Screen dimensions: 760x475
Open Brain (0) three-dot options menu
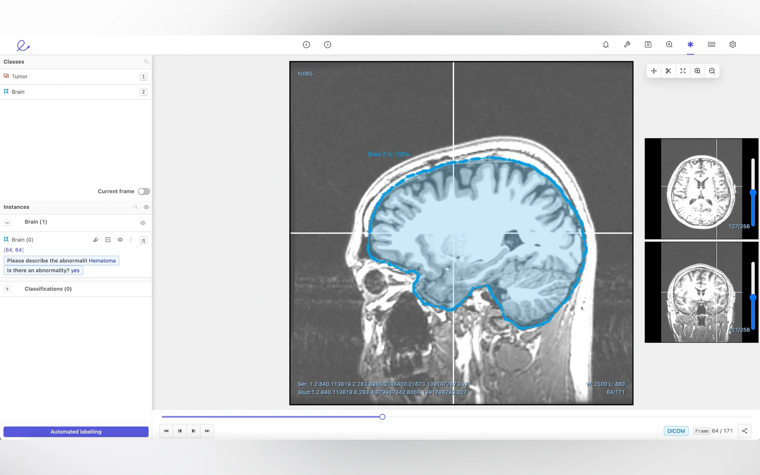pos(131,240)
